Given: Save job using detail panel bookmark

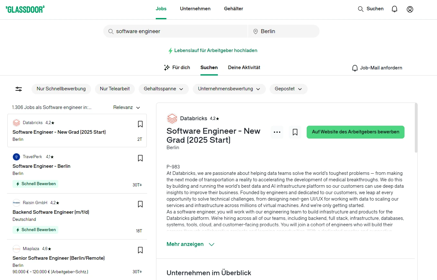Looking at the screenshot, I should (x=295, y=132).
